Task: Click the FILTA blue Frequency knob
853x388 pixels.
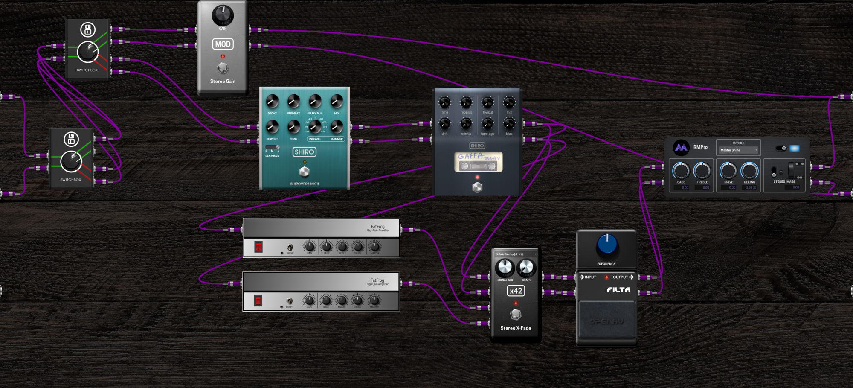Action: coord(607,244)
